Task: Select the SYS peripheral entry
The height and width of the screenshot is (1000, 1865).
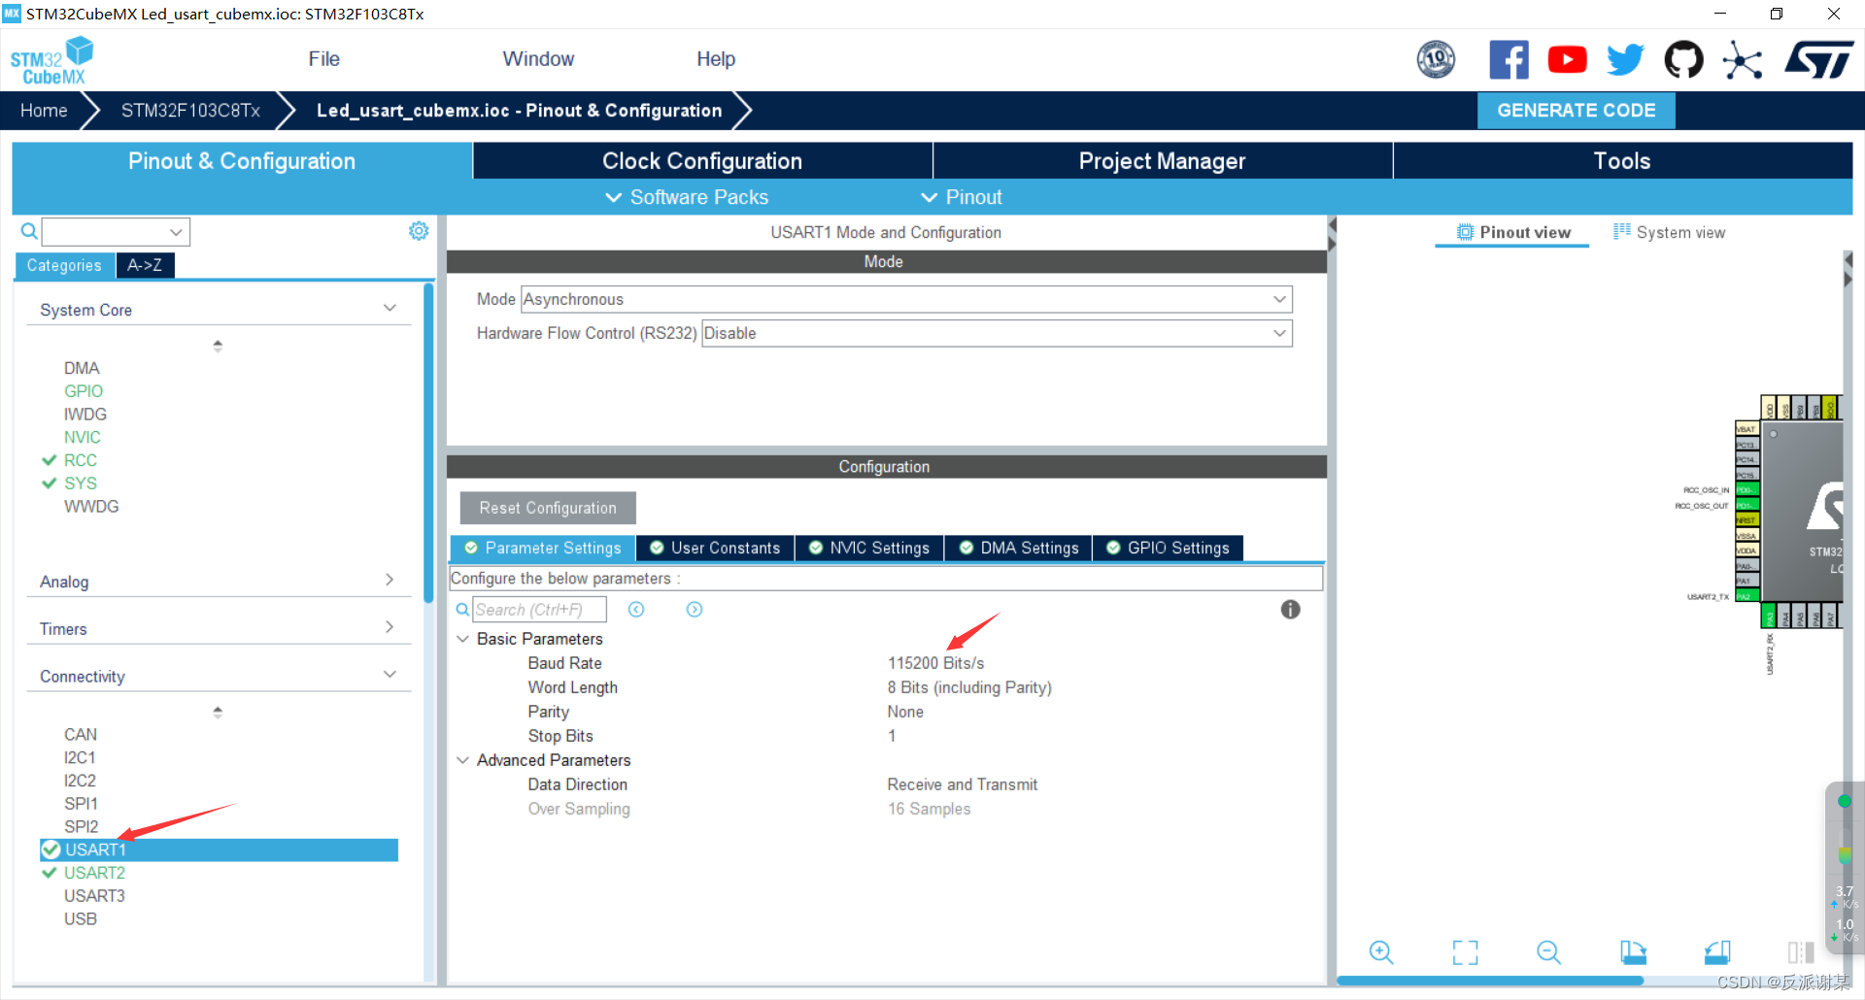Action: [x=81, y=483]
